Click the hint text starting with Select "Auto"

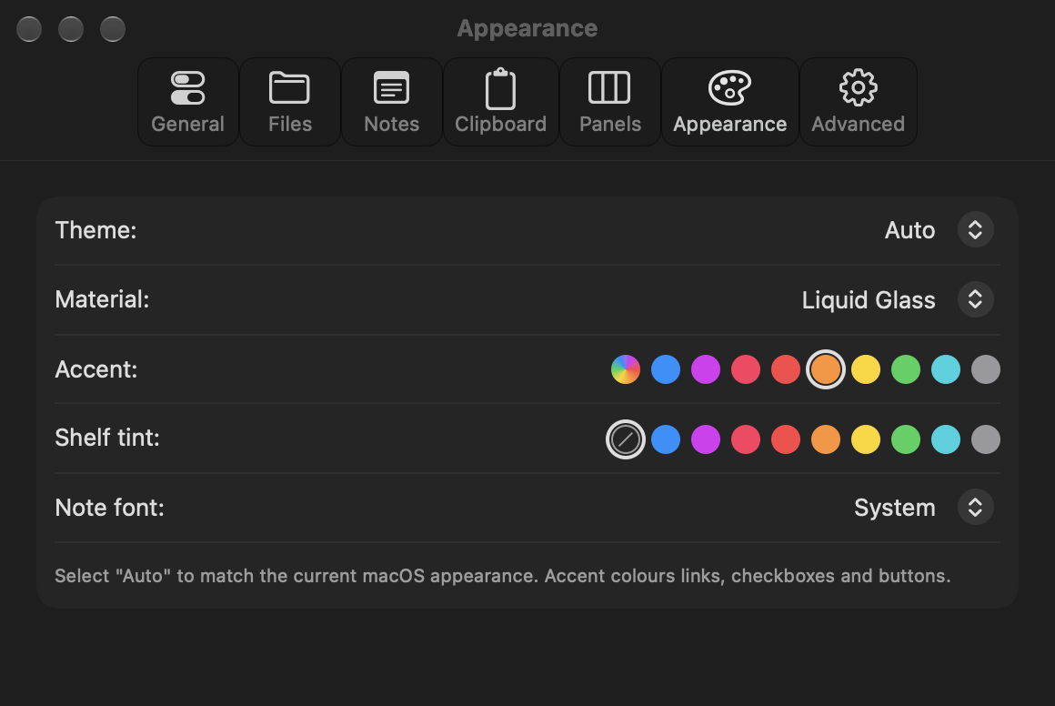tap(503, 576)
